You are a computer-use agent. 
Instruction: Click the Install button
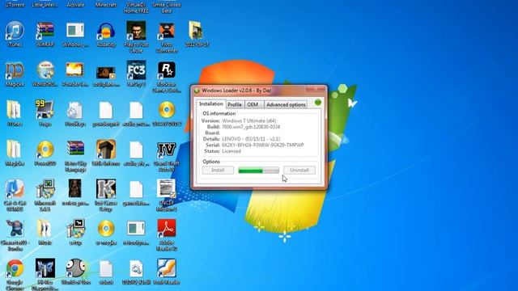[x=218, y=171]
